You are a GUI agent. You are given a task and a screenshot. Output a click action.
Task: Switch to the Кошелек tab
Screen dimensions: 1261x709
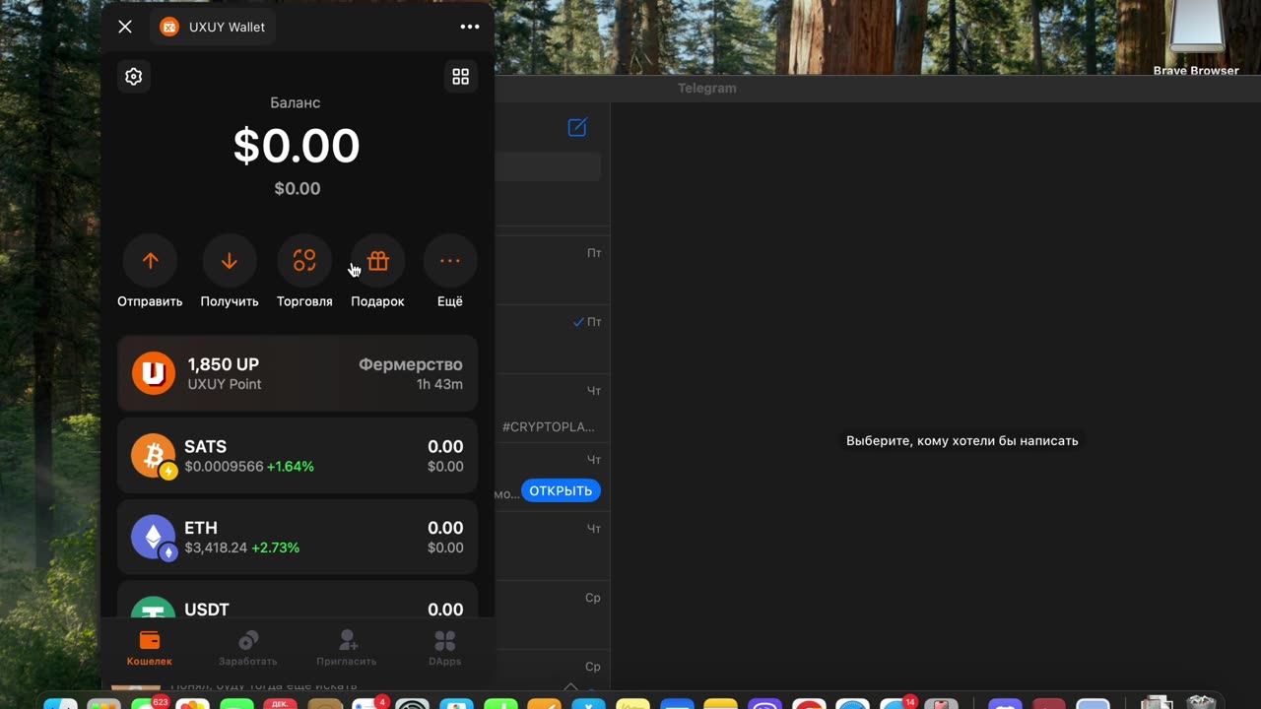150,648
